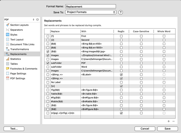Click the '<$n:table:$@>' cell
Screen dimensions: 181x133
point(97,94)
